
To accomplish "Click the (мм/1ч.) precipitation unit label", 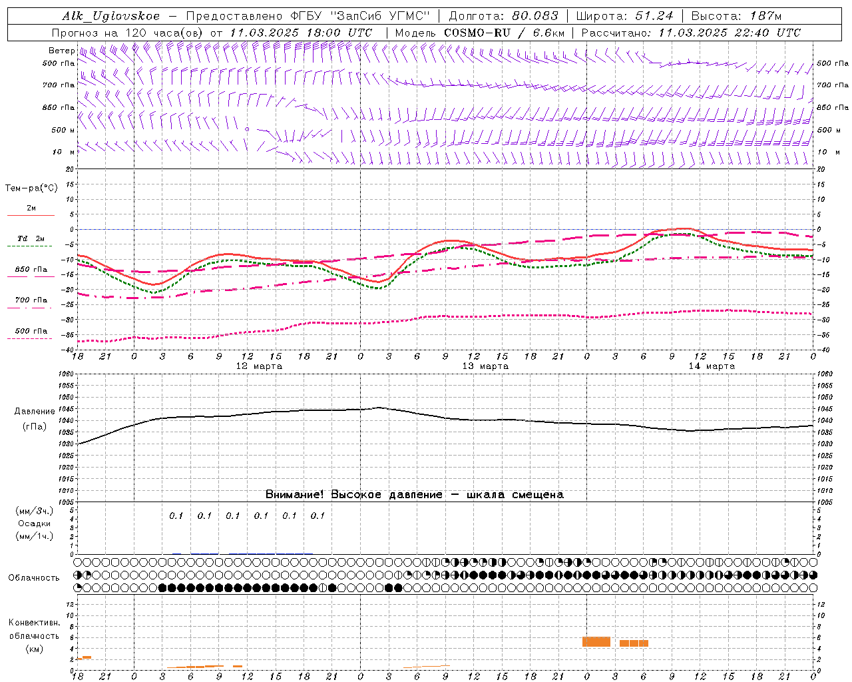I will 34,536.
